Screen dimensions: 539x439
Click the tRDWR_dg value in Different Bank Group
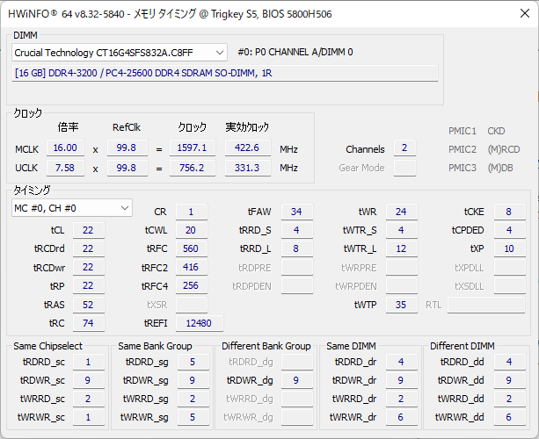click(296, 380)
